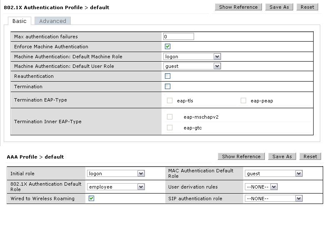Click the Max authentication failures field
The image size is (329, 241).
click(178, 37)
